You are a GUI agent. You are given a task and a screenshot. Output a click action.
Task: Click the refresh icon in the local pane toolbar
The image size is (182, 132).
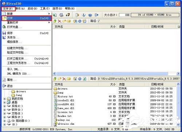coord(84,79)
